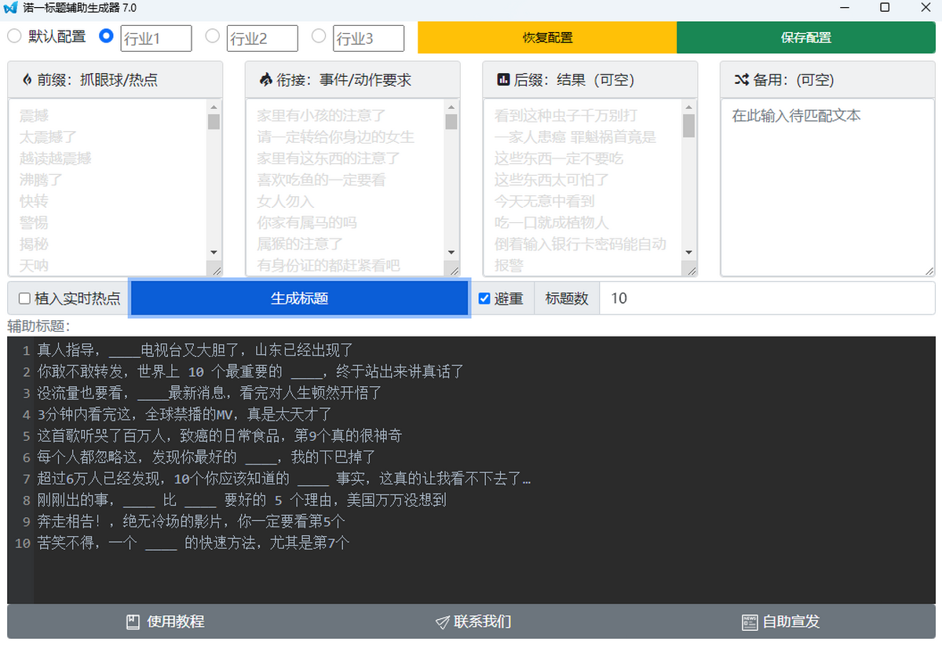Image resolution: width=942 pixels, height=645 pixels.
Task: Click the scrollbar thumb in 后缀 list
Action: (688, 126)
